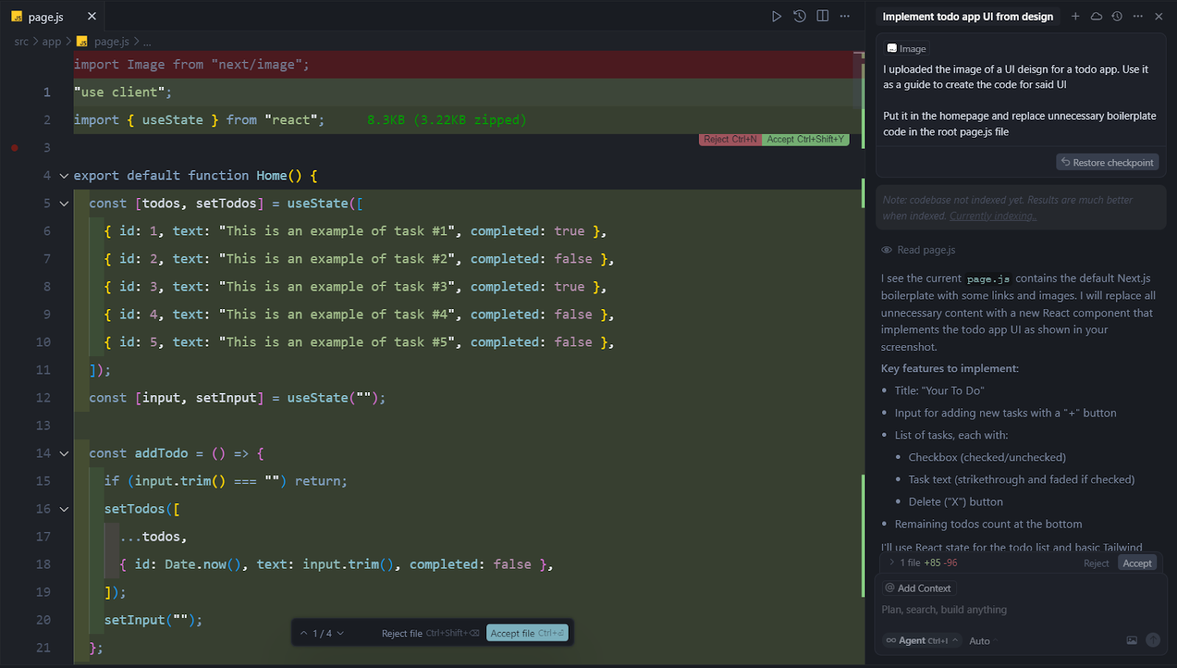Open background agents cloud icon
Viewport: 1177px width, 668px height.
[x=1095, y=15]
